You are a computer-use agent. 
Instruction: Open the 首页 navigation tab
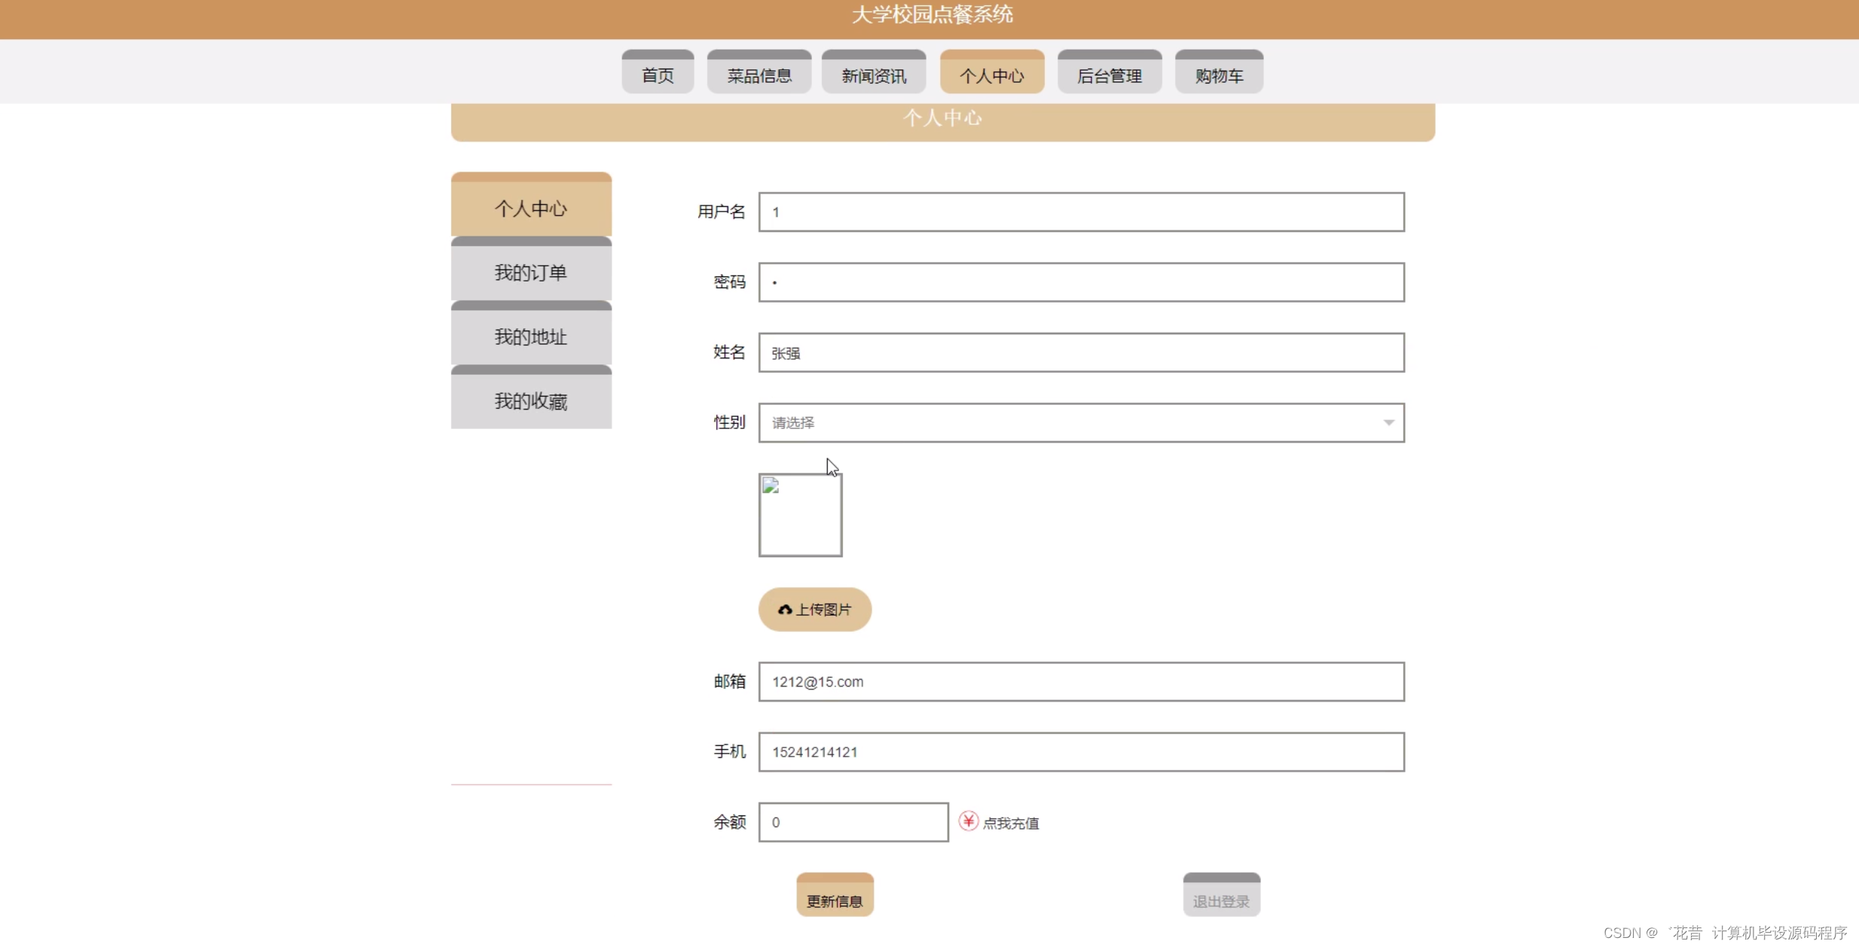tap(658, 75)
